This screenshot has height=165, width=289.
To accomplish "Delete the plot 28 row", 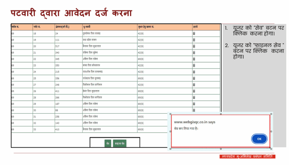I will [x=194, y=97].
